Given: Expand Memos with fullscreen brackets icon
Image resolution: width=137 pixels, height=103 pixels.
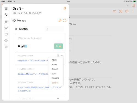Looking at the screenshot, I should click(x=65, y=21).
